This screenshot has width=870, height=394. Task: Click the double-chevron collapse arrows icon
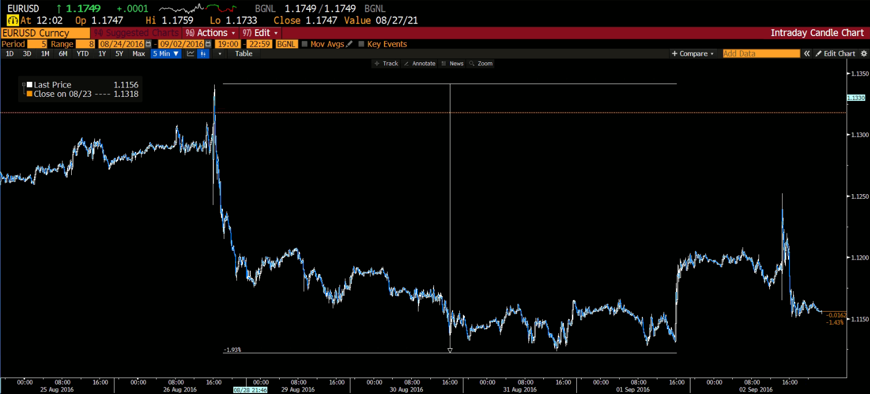pyautogui.click(x=807, y=54)
